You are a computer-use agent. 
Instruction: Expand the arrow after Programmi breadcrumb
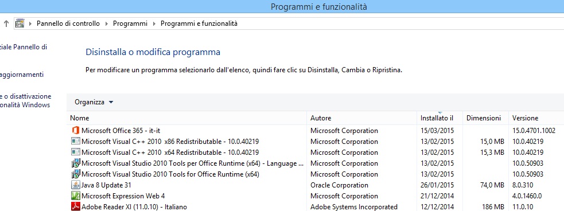pos(154,24)
